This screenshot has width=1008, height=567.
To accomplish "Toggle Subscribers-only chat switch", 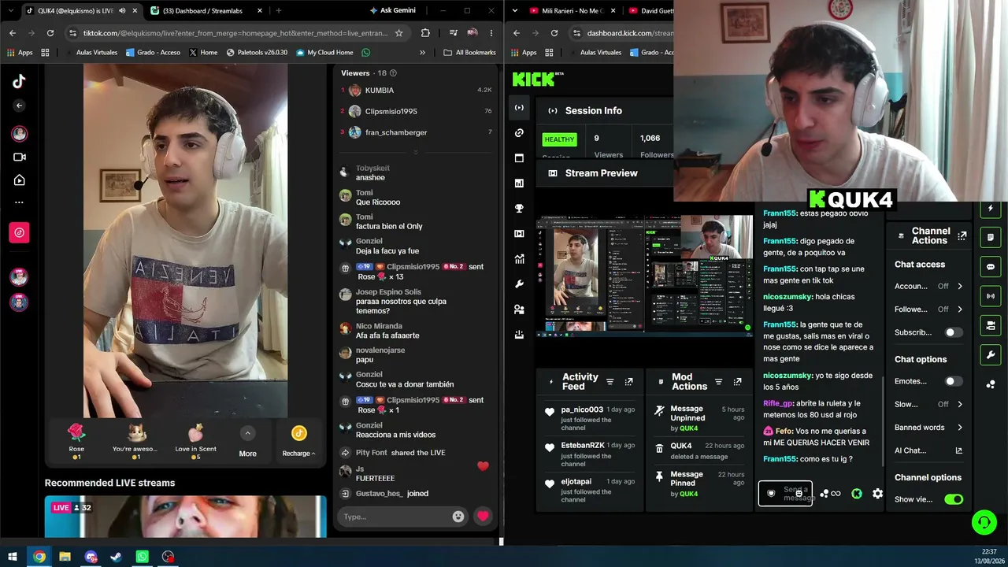I will 954,332.
